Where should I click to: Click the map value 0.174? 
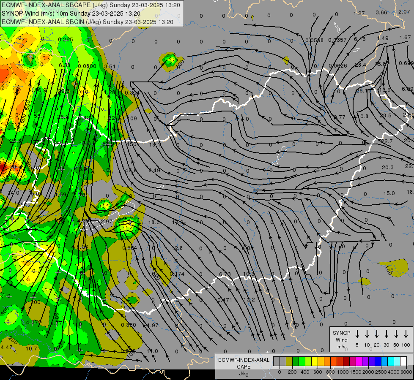(x=177, y=274)
